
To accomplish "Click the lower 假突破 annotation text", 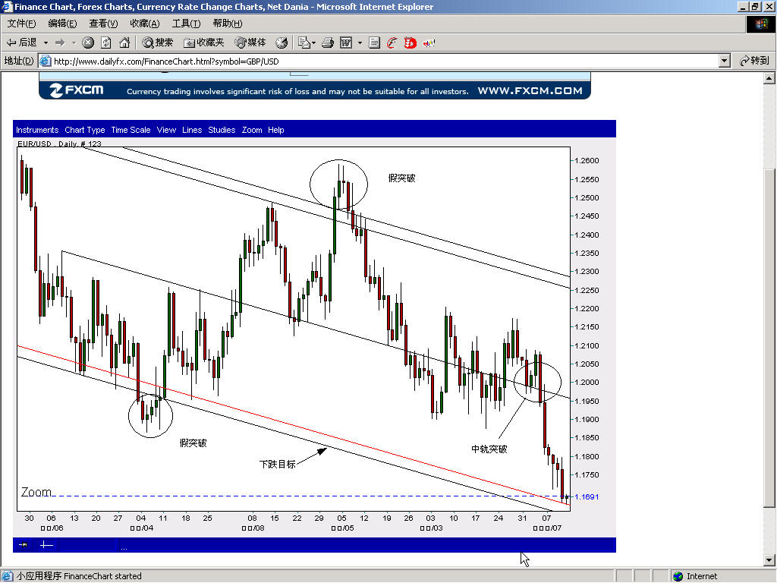I will [x=193, y=443].
